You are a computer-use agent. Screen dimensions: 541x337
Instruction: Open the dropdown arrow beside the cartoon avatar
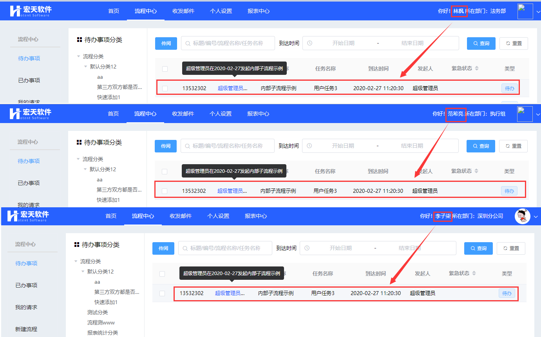click(536, 217)
